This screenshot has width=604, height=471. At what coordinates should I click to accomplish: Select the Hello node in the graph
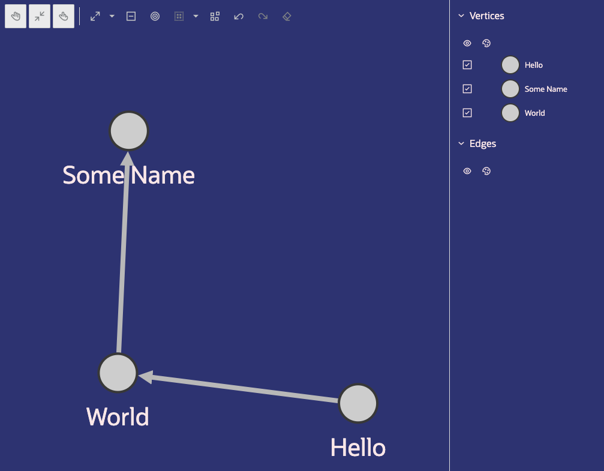(x=358, y=404)
